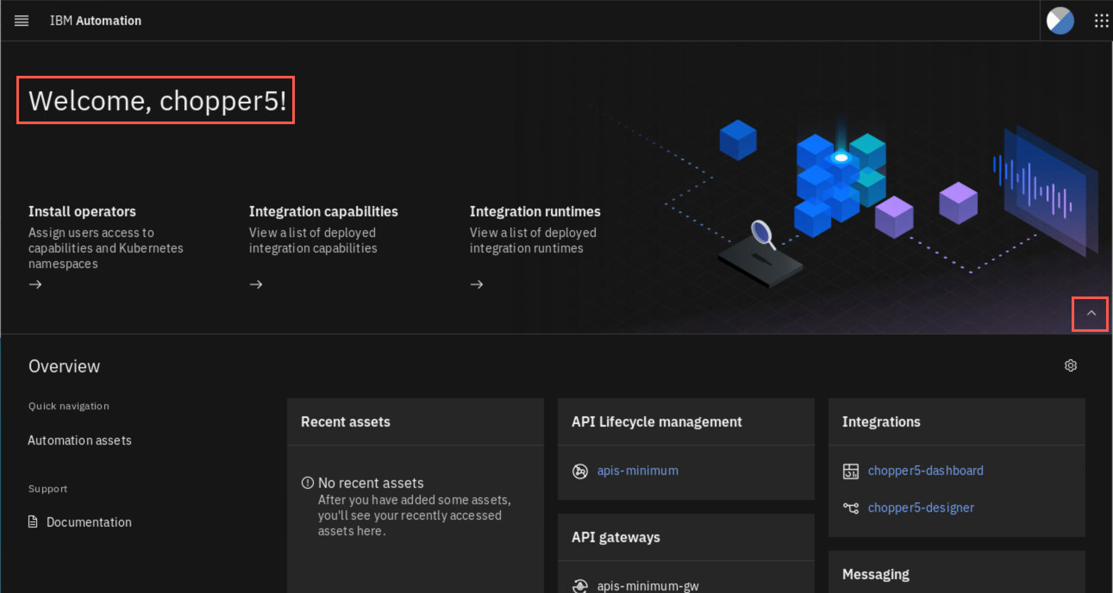The width and height of the screenshot is (1113, 593).
Task: Open the chopper5-designer link
Action: click(921, 508)
